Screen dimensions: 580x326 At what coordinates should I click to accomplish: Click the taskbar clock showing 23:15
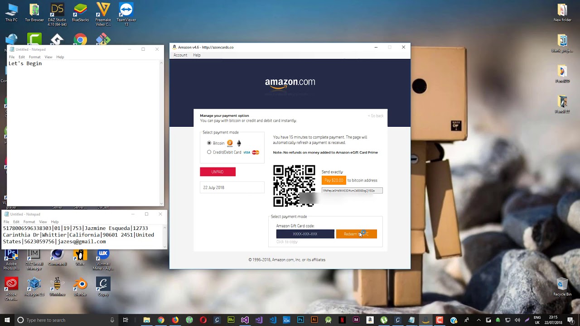click(553, 320)
